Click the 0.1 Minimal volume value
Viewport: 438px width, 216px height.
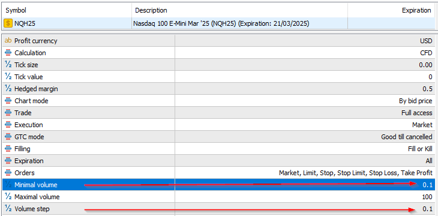tap(428, 185)
